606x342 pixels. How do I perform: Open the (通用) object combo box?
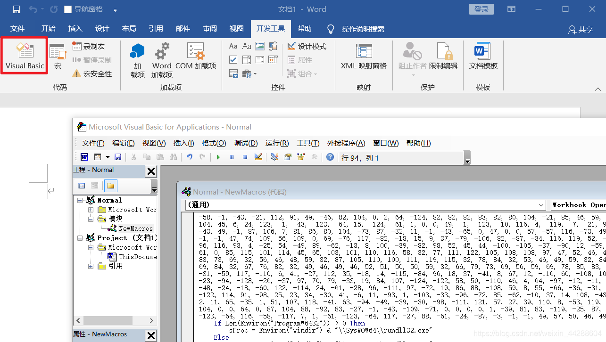pos(365,205)
